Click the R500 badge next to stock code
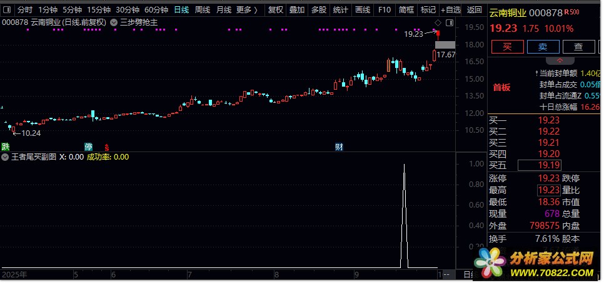Screen dimensions: 604x283 [x=571, y=12]
